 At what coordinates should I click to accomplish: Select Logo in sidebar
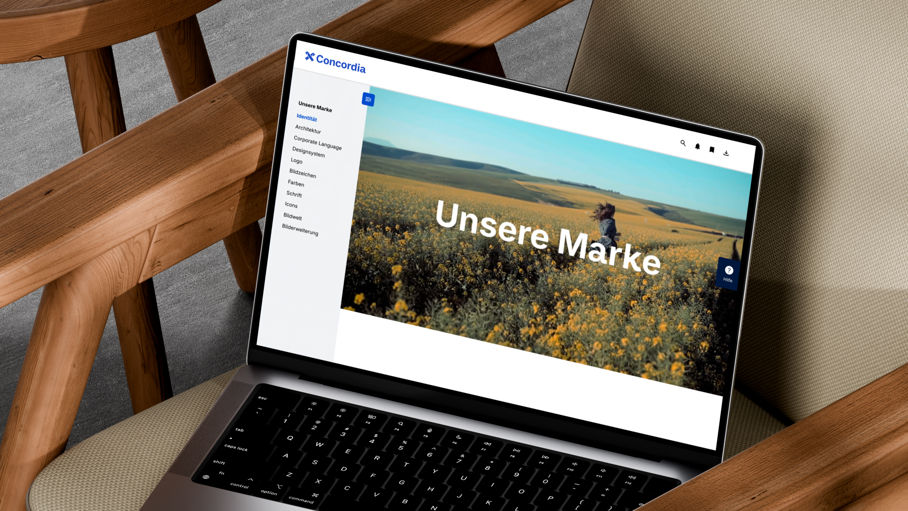click(x=297, y=161)
